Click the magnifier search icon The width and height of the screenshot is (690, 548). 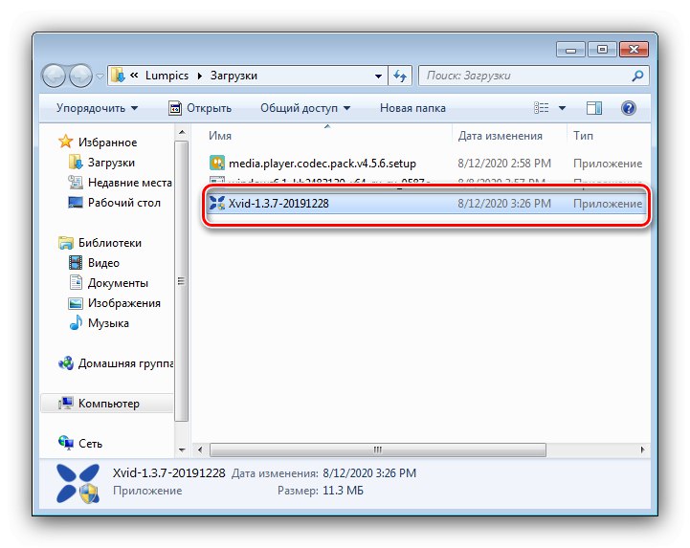(637, 76)
